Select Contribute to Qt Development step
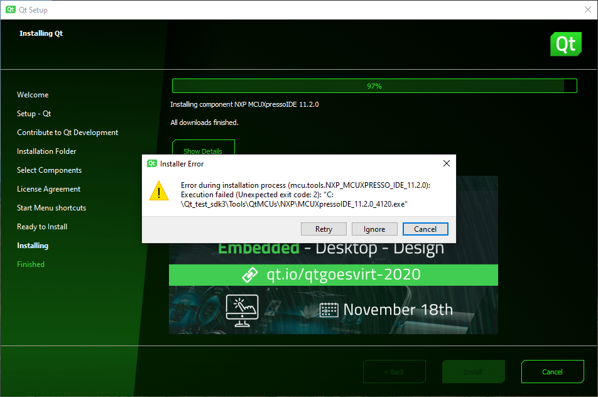Image resolution: width=598 pixels, height=397 pixels. pyautogui.click(x=67, y=133)
